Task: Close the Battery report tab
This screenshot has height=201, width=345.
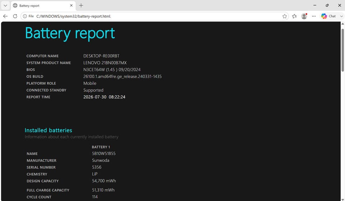Action: tap(71, 5)
